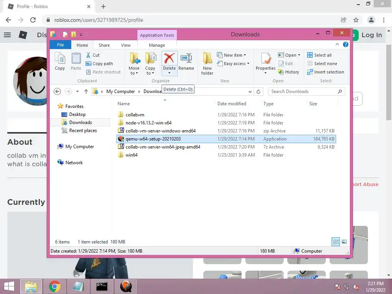Go back with Explorer back arrow

click(57, 91)
